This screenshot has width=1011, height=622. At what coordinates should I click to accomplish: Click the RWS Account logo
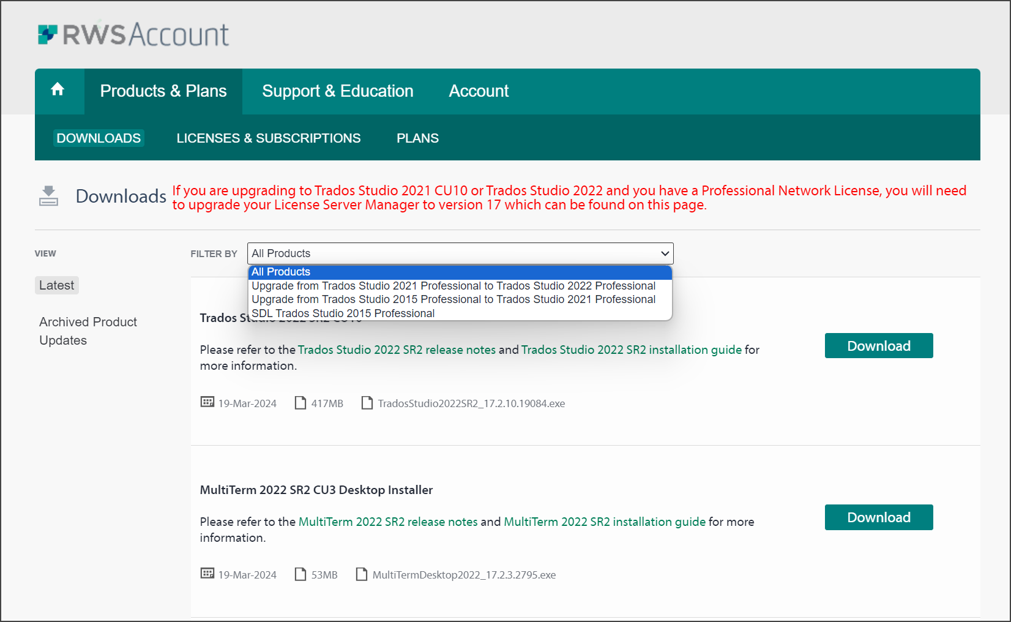click(x=132, y=34)
